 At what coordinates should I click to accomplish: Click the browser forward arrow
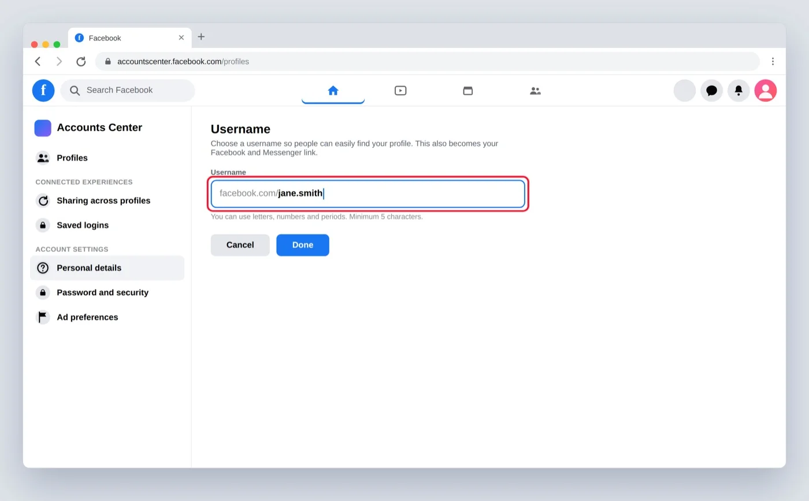pos(59,61)
